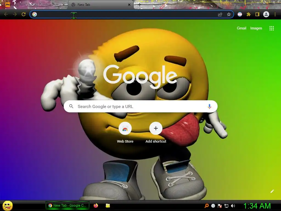
Task: Share this page via share icon
Action: [220, 14]
